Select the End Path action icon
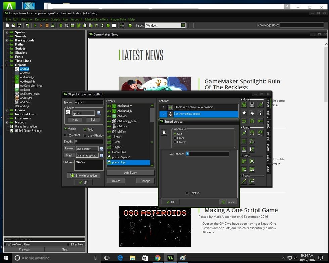 [252, 161]
